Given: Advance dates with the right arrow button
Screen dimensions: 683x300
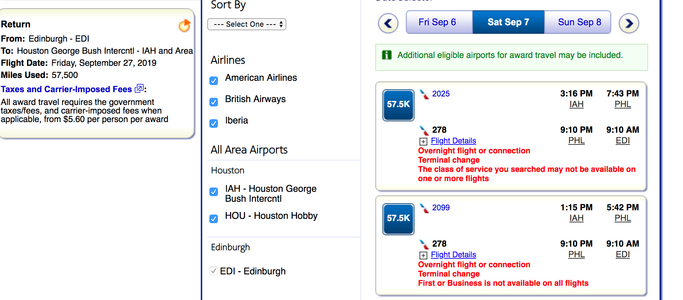Looking at the screenshot, I should pos(629,23).
